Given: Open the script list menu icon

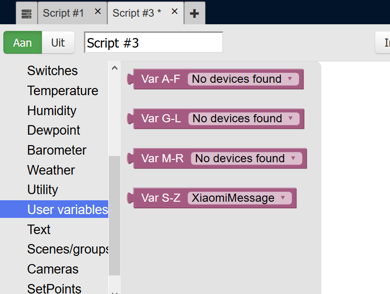Looking at the screenshot, I should (x=27, y=14).
